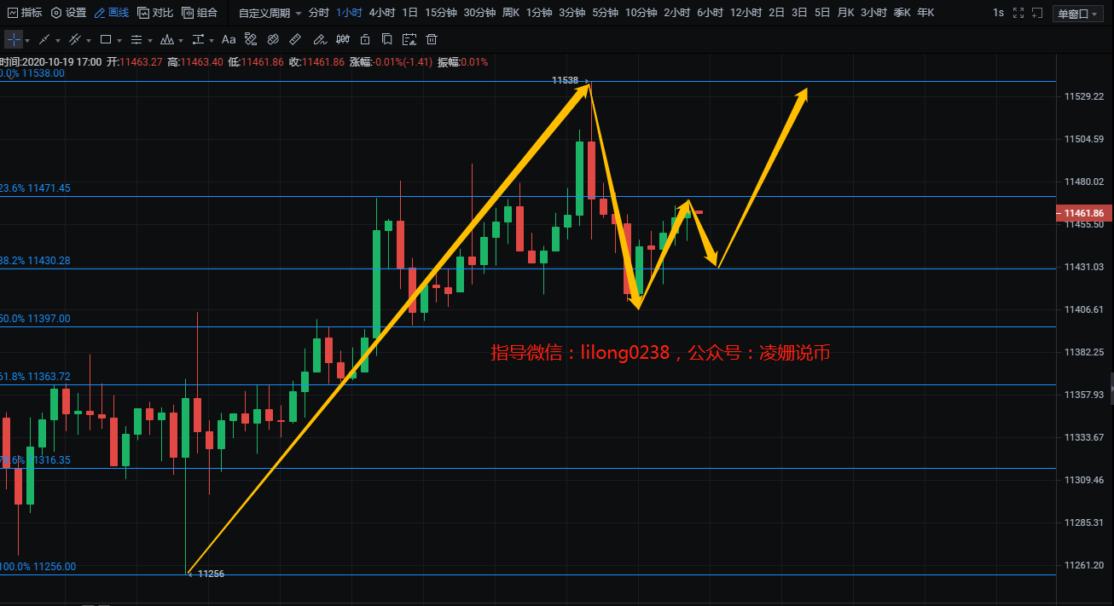Select the crosshair cursor tool
1114x606 pixels.
tap(14, 40)
